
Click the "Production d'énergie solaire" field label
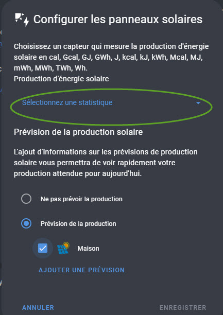[x=61, y=79]
